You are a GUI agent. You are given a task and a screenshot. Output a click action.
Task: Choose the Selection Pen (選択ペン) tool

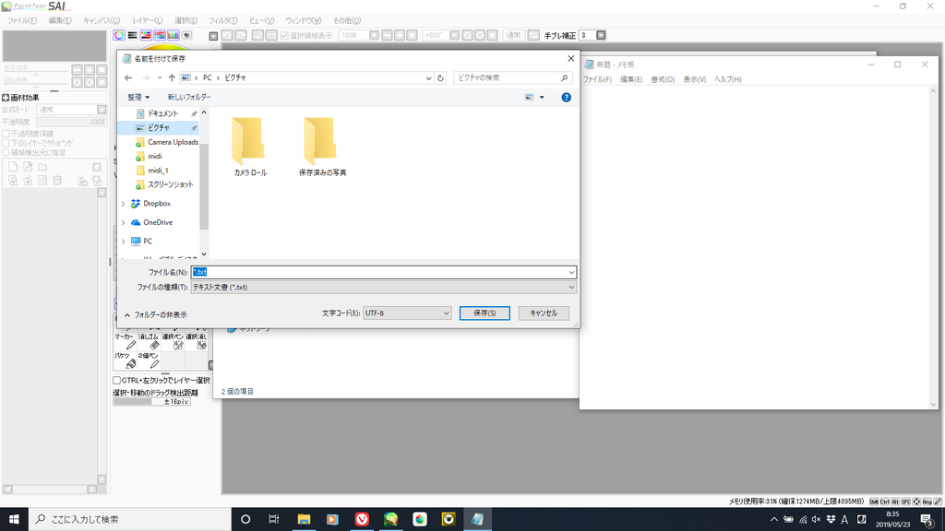(173, 341)
